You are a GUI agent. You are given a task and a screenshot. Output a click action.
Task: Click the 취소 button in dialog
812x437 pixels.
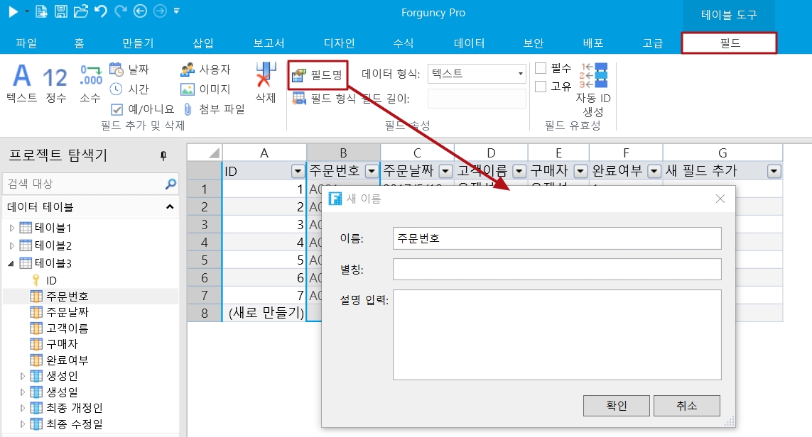[686, 406]
